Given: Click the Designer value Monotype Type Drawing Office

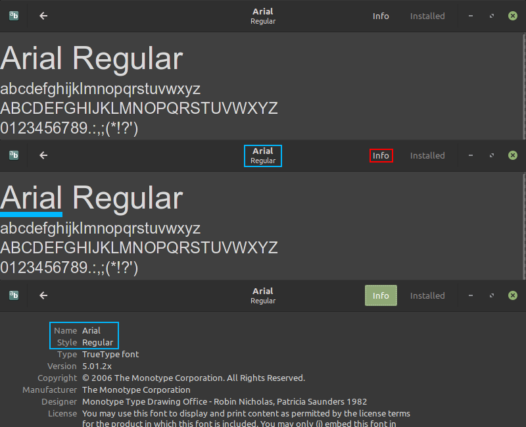Looking at the screenshot, I should pyautogui.click(x=224, y=402).
